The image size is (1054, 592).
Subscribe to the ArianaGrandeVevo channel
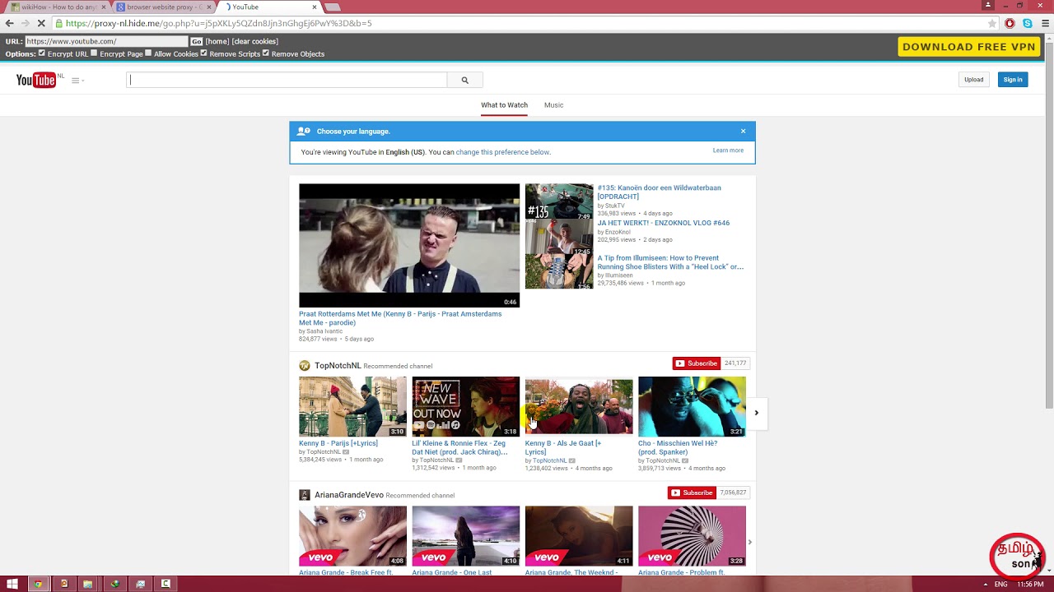tap(692, 493)
